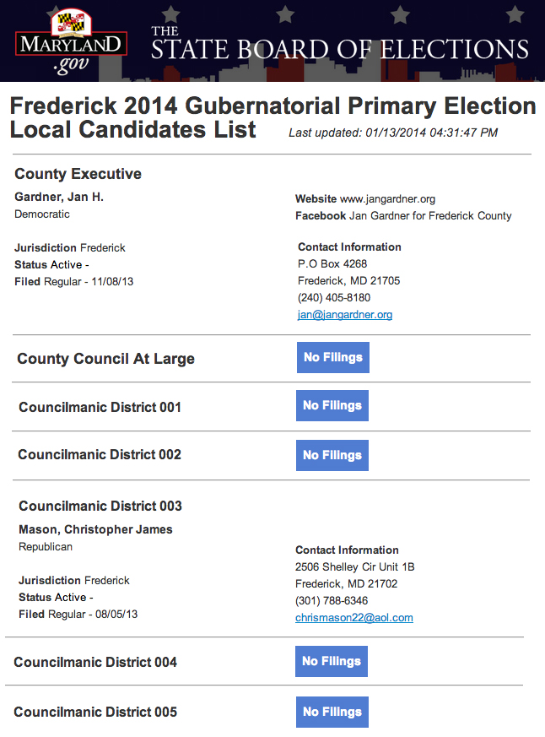The height and width of the screenshot is (737, 545).
Task: Select the Councilmanic District 003 heading
Action: pos(100,506)
